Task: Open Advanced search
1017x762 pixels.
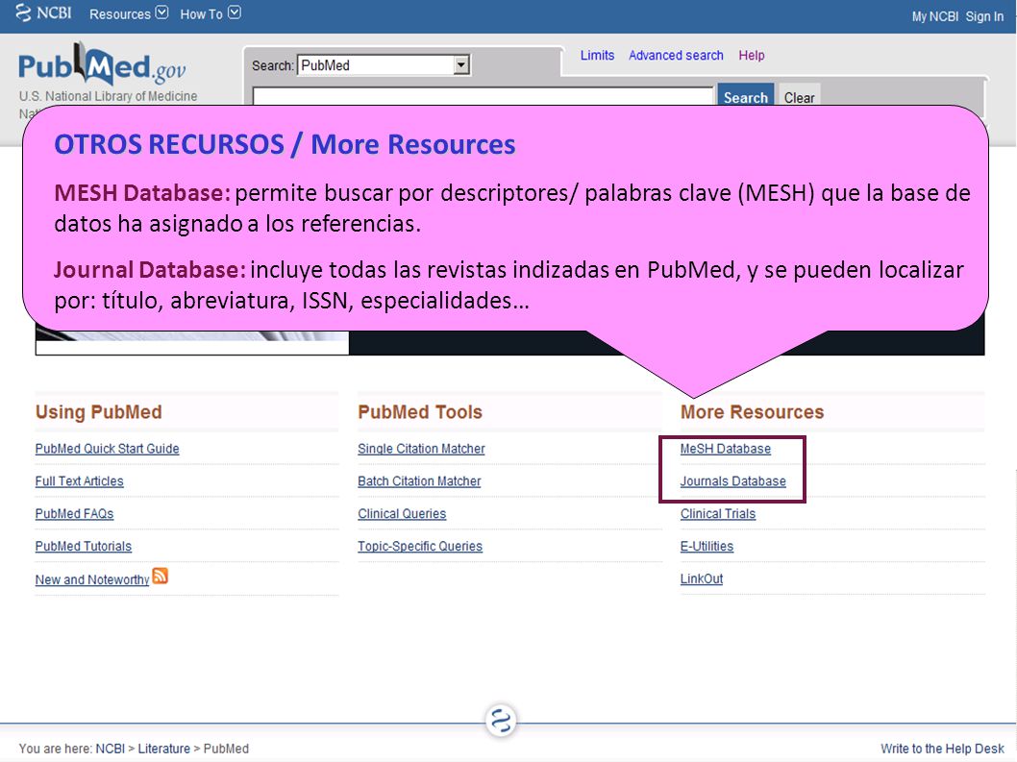Action: coord(675,55)
